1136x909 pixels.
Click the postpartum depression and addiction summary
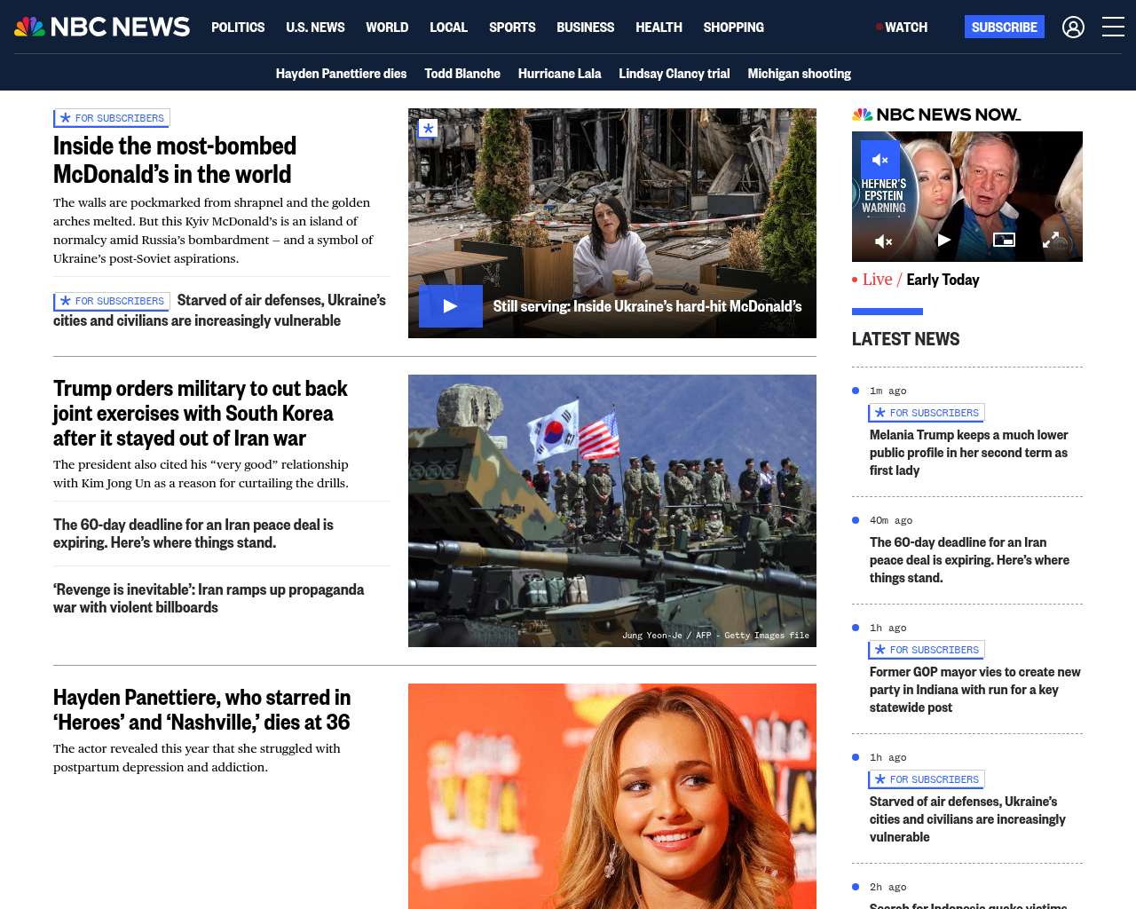pyautogui.click(x=197, y=757)
